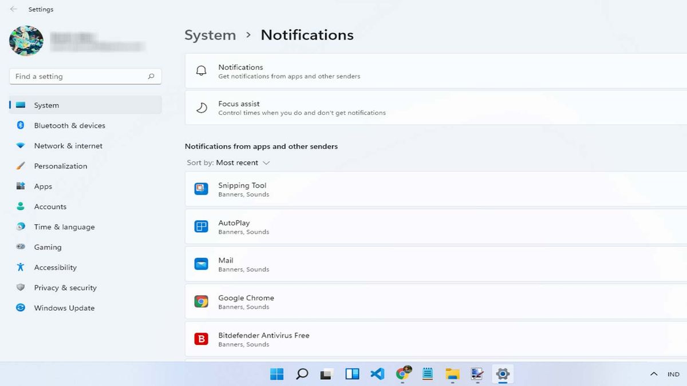Click the back arrow at top left
This screenshot has width=687, height=386.
tap(13, 9)
